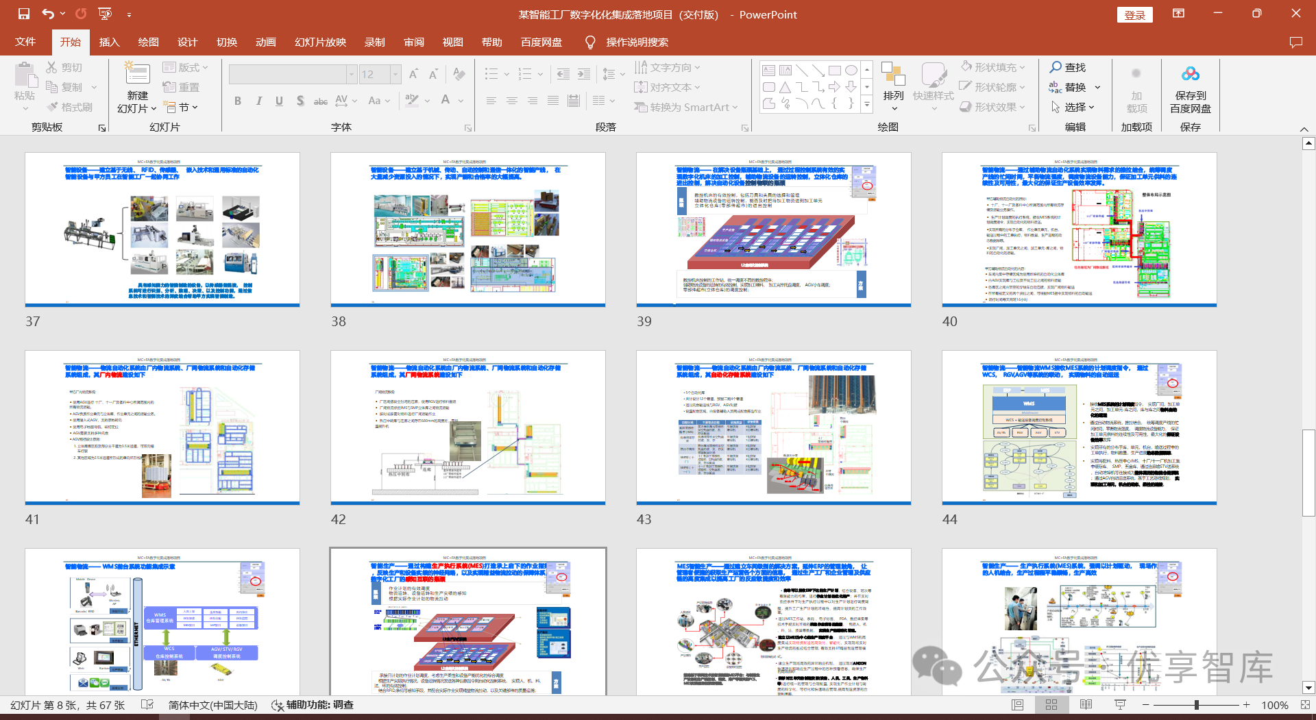
Task: Expand the shapes gallery more arrow
Action: [x=867, y=105]
